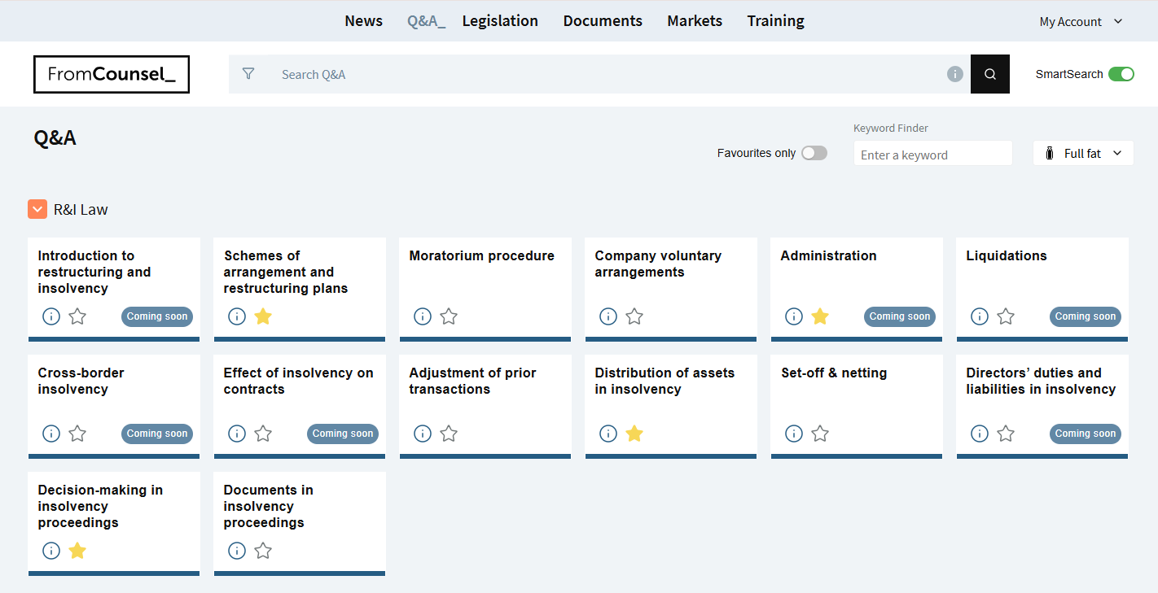Screen dimensions: 1158x593
Task: Click the Keyword Finder input field
Action: (x=932, y=155)
